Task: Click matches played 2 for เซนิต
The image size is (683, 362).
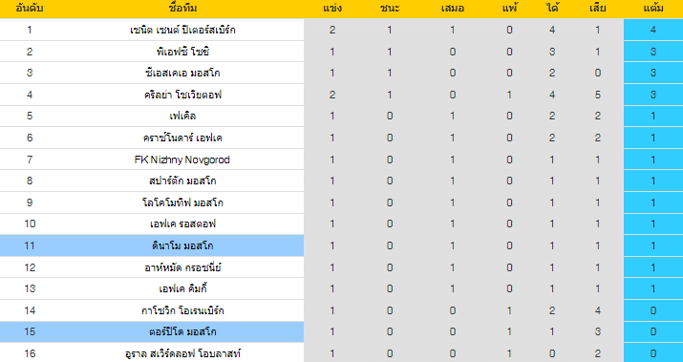Action: (x=332, y=30)
